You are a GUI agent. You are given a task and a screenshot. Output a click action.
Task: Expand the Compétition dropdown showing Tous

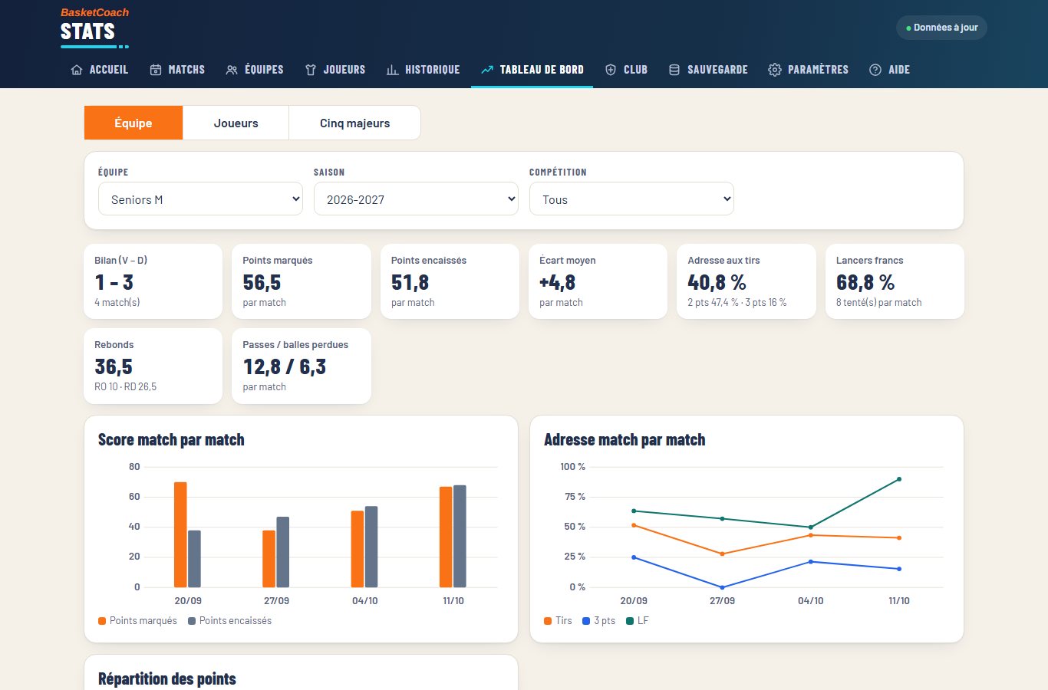pos(632,199)
